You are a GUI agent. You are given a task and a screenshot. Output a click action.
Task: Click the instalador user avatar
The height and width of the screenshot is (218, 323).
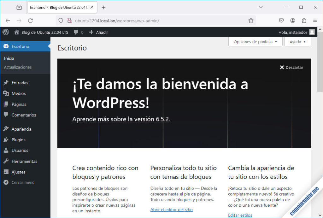(x=312, y=32)
